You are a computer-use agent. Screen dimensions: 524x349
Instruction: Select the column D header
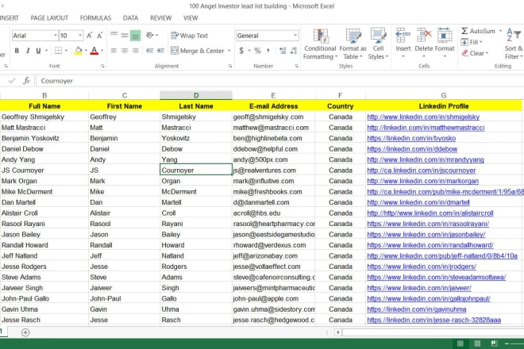(x=196, y=95)
